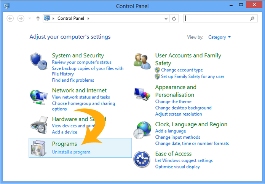Open Appearance and Personalisation category
Viewport: 265px width, 184px height.
(x=176, y=91)
